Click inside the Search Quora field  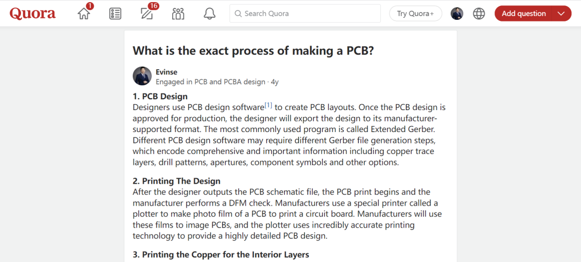tap(307, 13)
